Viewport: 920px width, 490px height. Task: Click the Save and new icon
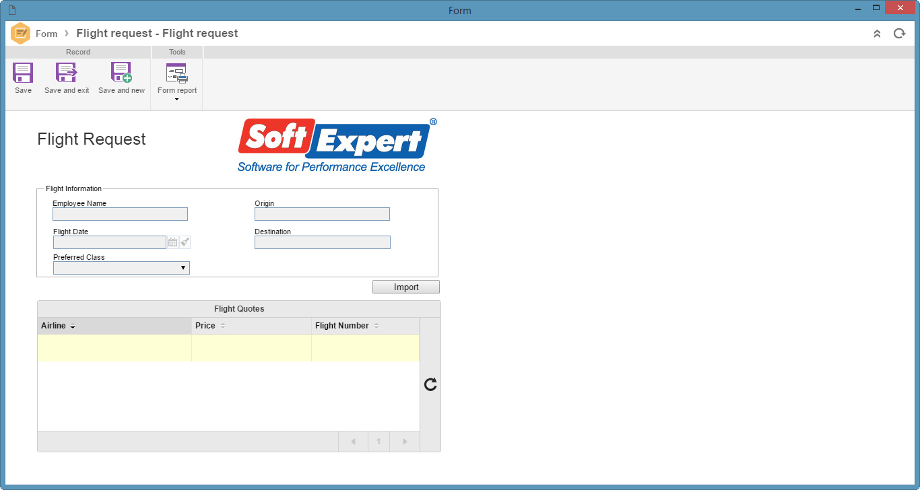tap(121, 73)
